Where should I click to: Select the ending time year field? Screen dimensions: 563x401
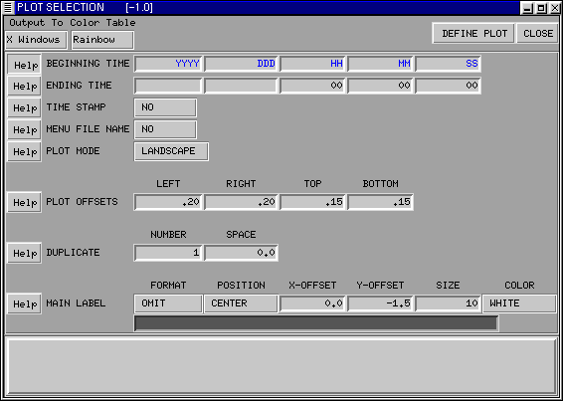(168, 86)
